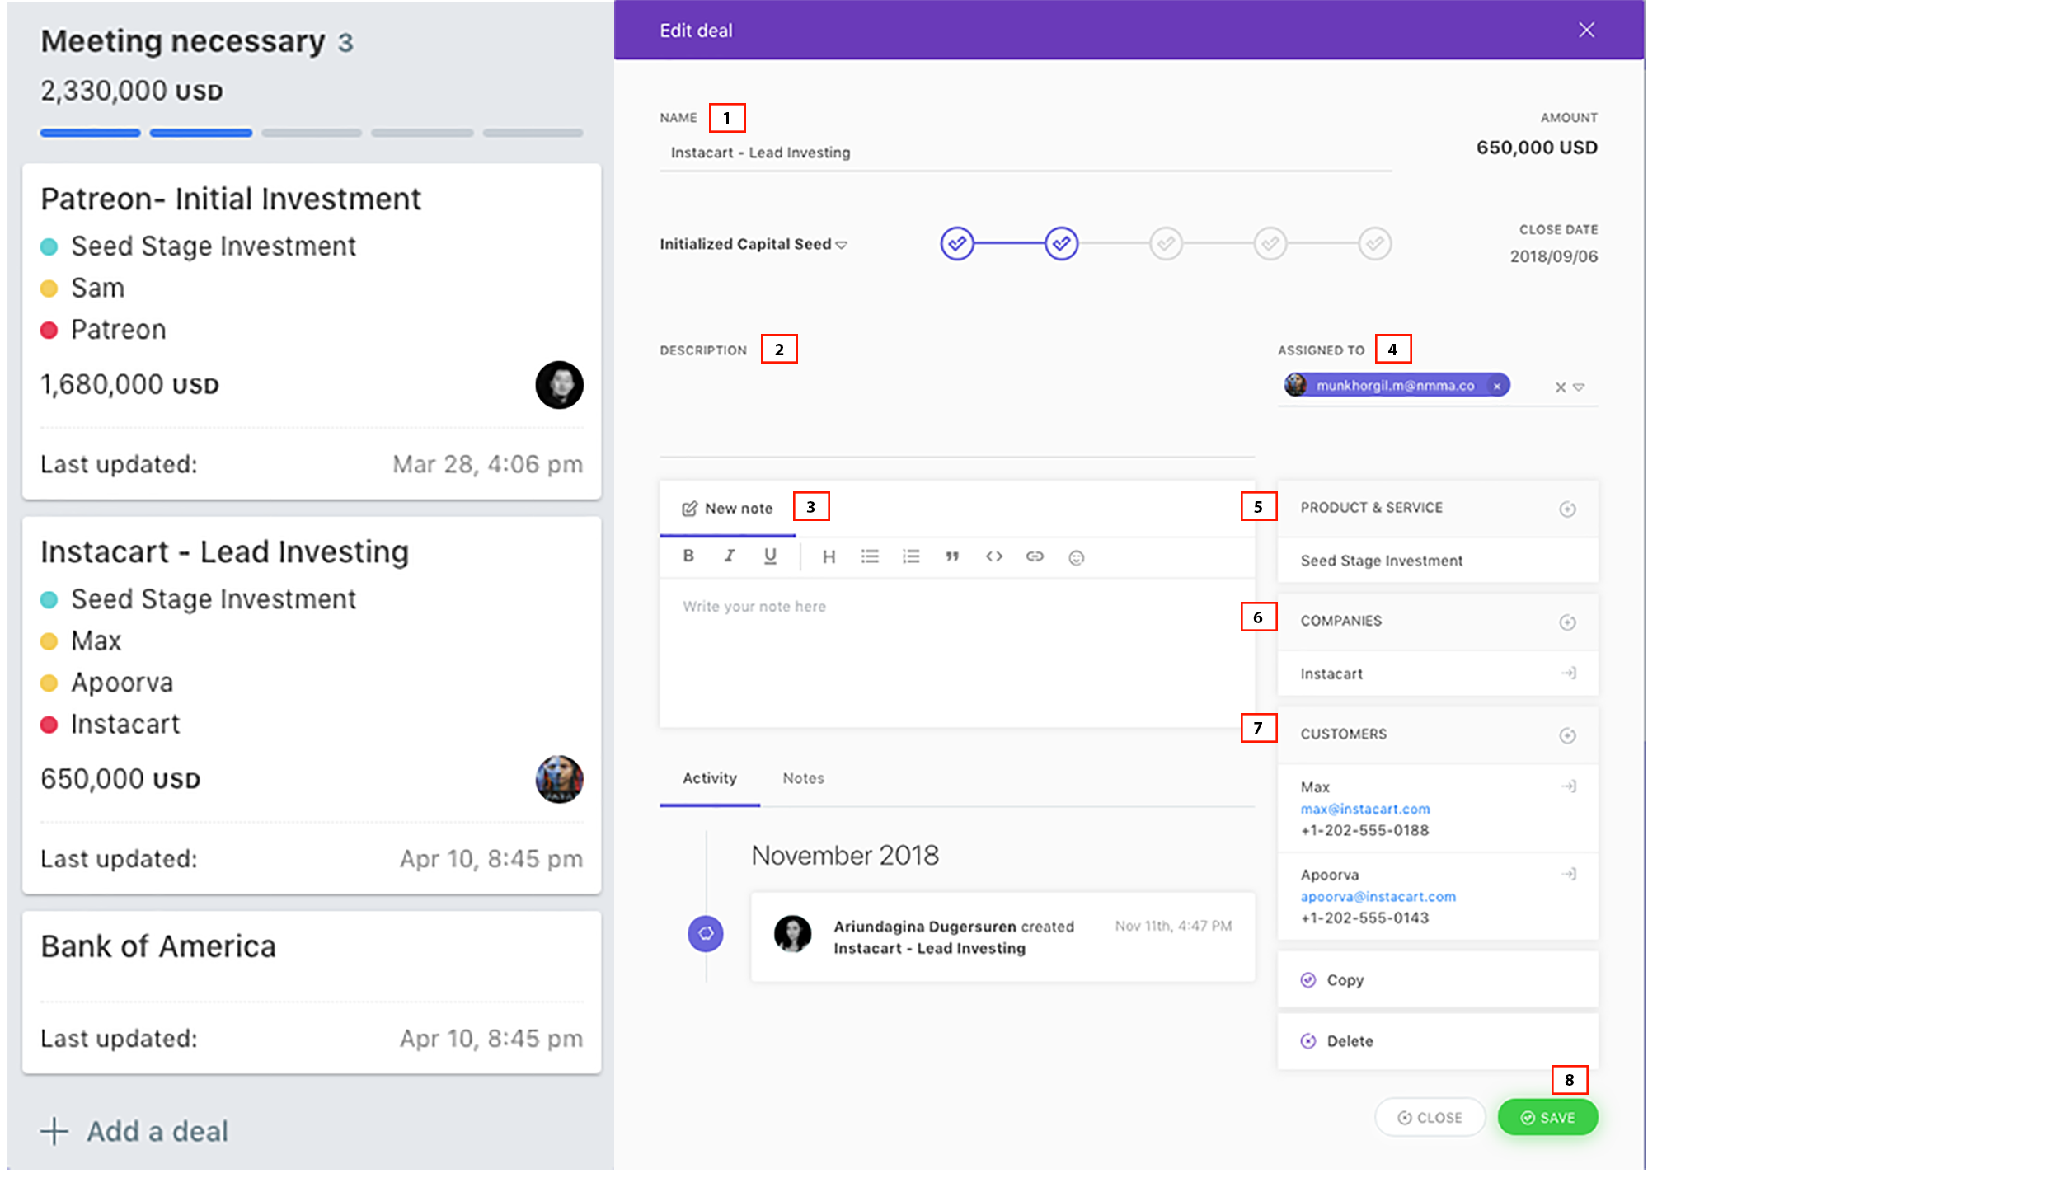The width and height of the screenshot is (2061, 1178).
Task: Add a product & service
Action: 1567,509
